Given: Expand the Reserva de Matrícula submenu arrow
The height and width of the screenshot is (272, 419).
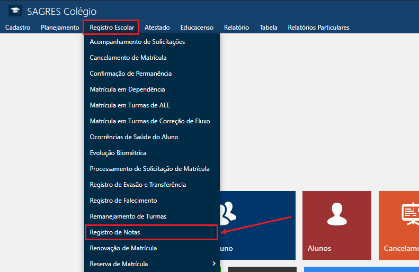Looking at the screenshot, I should tap(213, 264).
